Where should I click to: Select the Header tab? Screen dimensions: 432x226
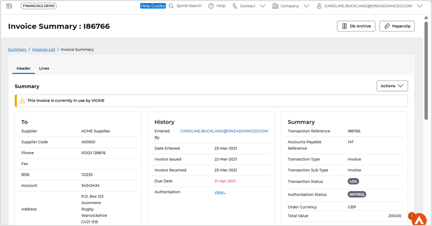[23, 69]
